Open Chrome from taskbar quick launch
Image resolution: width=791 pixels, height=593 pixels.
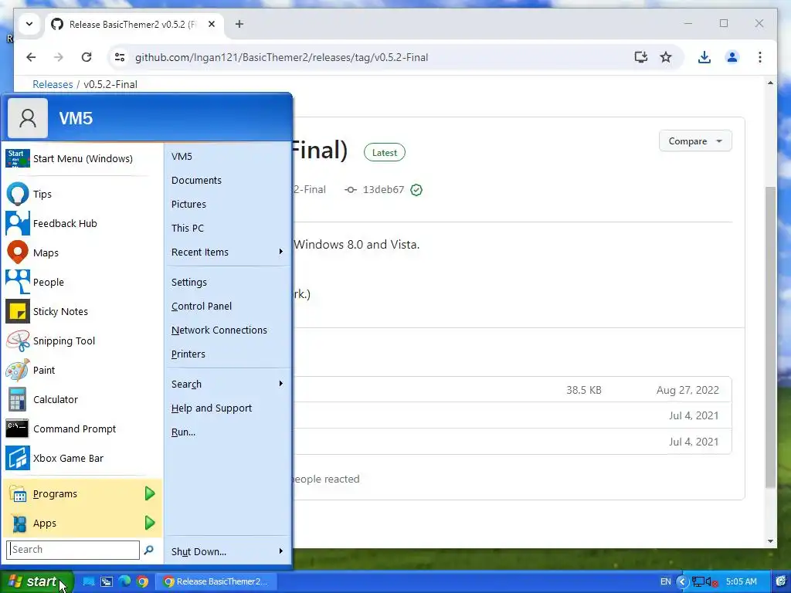coord(142,581)
